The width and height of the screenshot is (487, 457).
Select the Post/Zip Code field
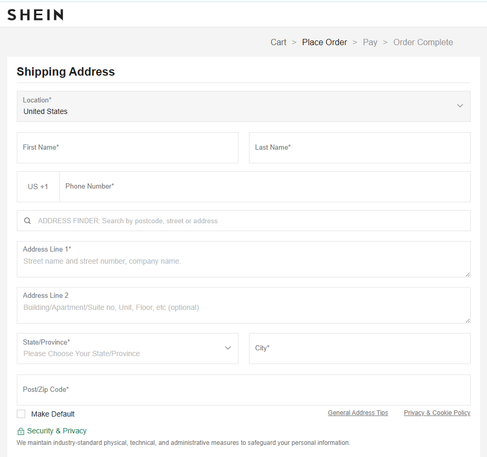[243, 390]
